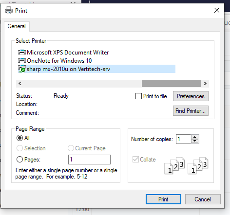Select the All page range option
This screenshot has height=215, width=230.
19,138
